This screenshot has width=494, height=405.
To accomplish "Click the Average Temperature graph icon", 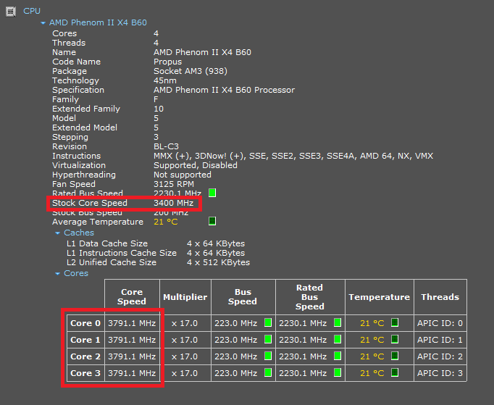I will pyautogui.click(x=212, y=221).
